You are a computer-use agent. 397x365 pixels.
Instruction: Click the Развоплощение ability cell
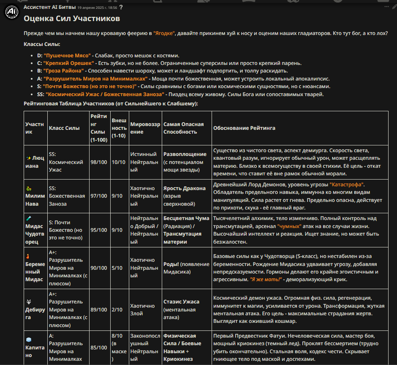click(x=187, y=162)
